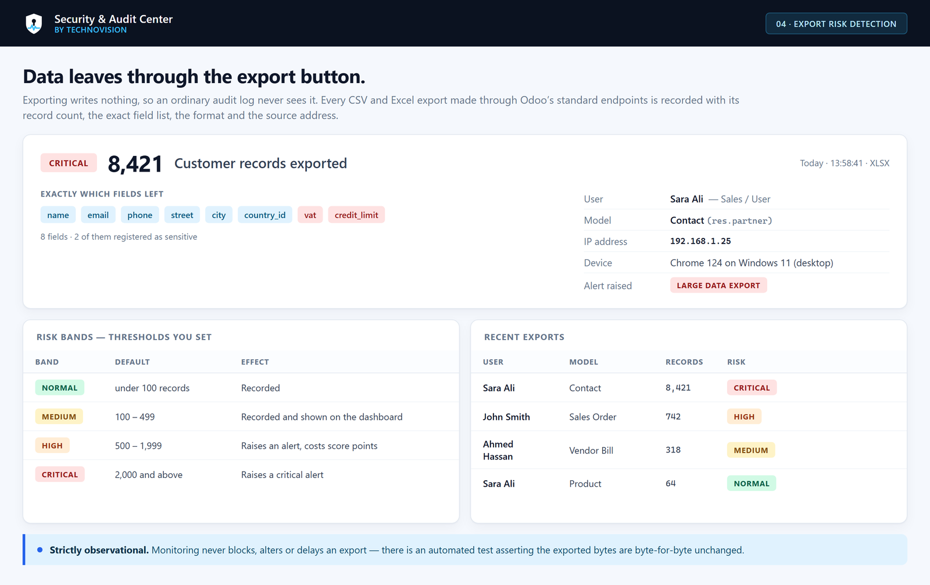This screenshot has height=585, width=930.
Task: Select the phone field tag
Action: [140, 215]
